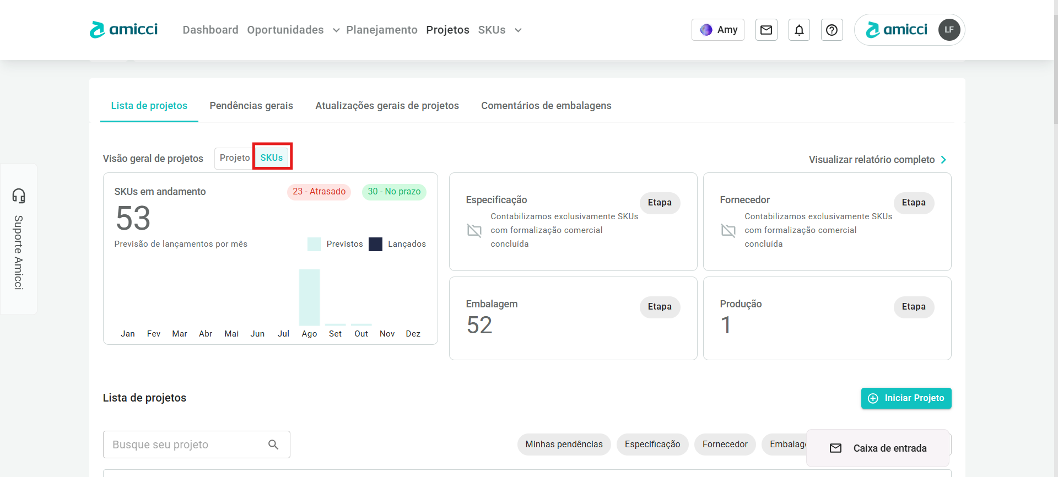Click the search magnifier icon
1058x477 pixels.
[273, 445]
